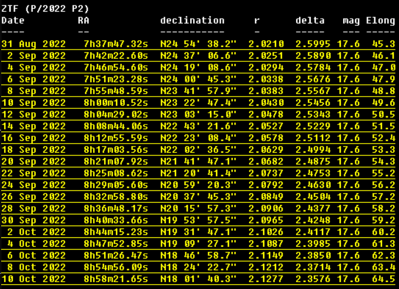This screenshot has height=289, width=399.
Task: Click declination N18 01' 40.3"
Action: coord(198,279)
